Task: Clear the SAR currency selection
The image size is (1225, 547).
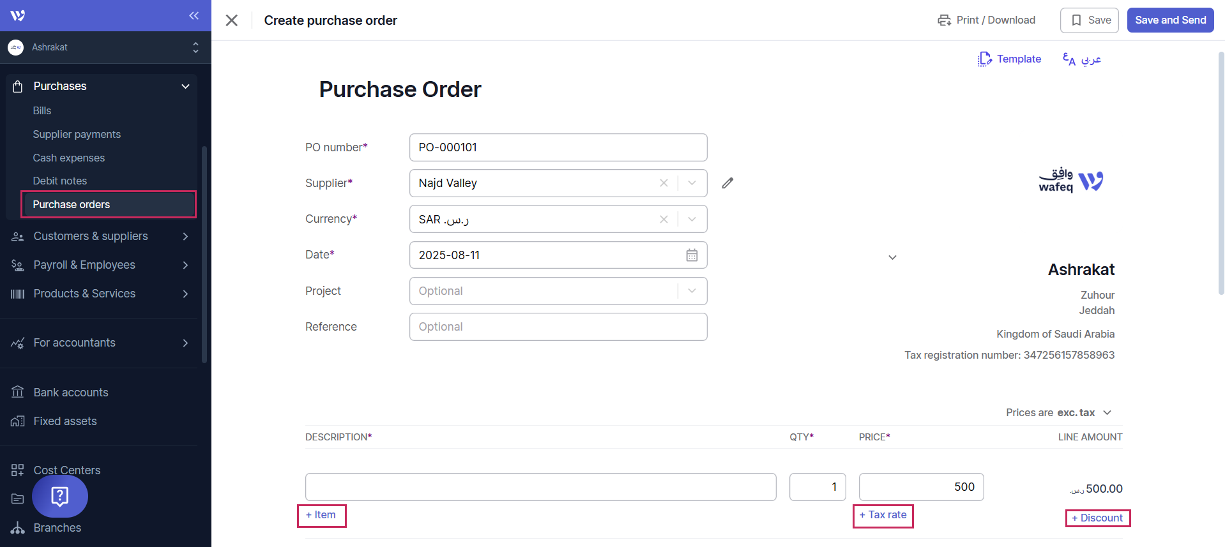Action: coord(664,219)
